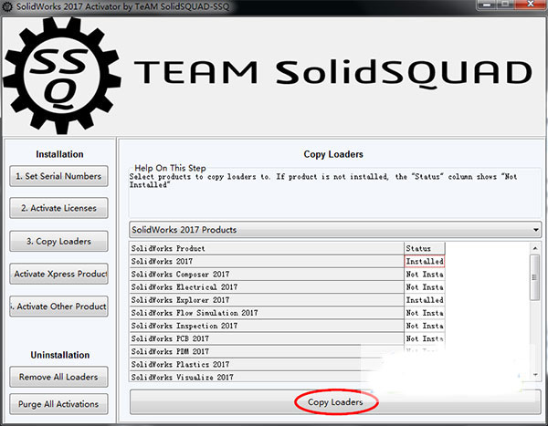
Task: Click the SSQ gear logo
Action: point(62,76)
